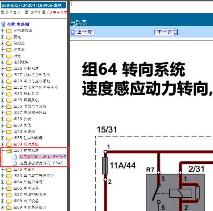Open 组85 车内设备 folder icon
Viewport: 213px width, 211px height.
point(9,189)
